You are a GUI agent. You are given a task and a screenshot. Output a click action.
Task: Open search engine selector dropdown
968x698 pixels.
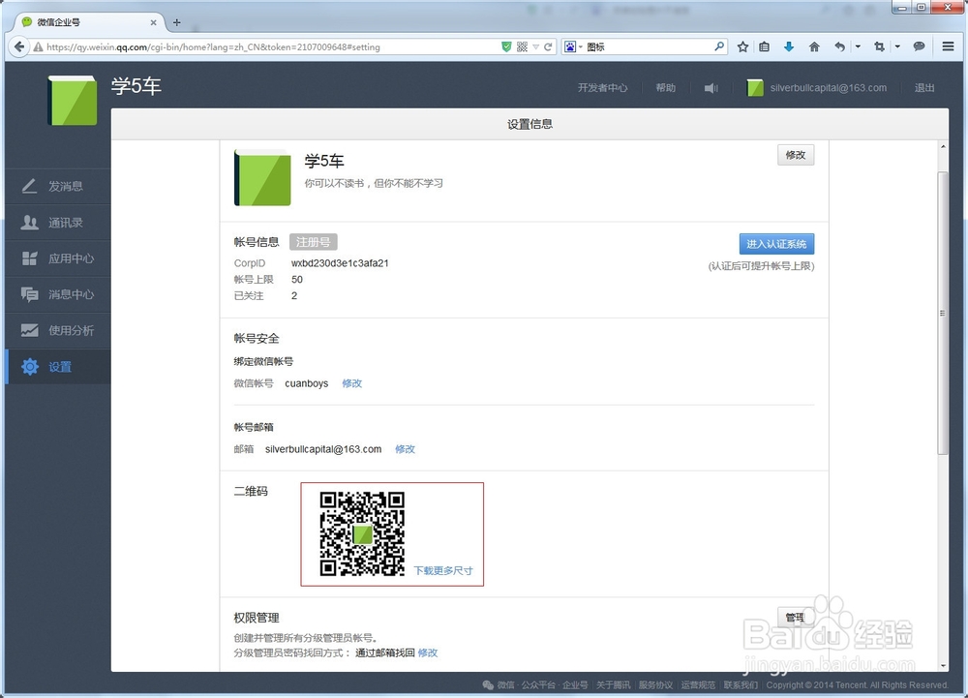pos(573,46)
